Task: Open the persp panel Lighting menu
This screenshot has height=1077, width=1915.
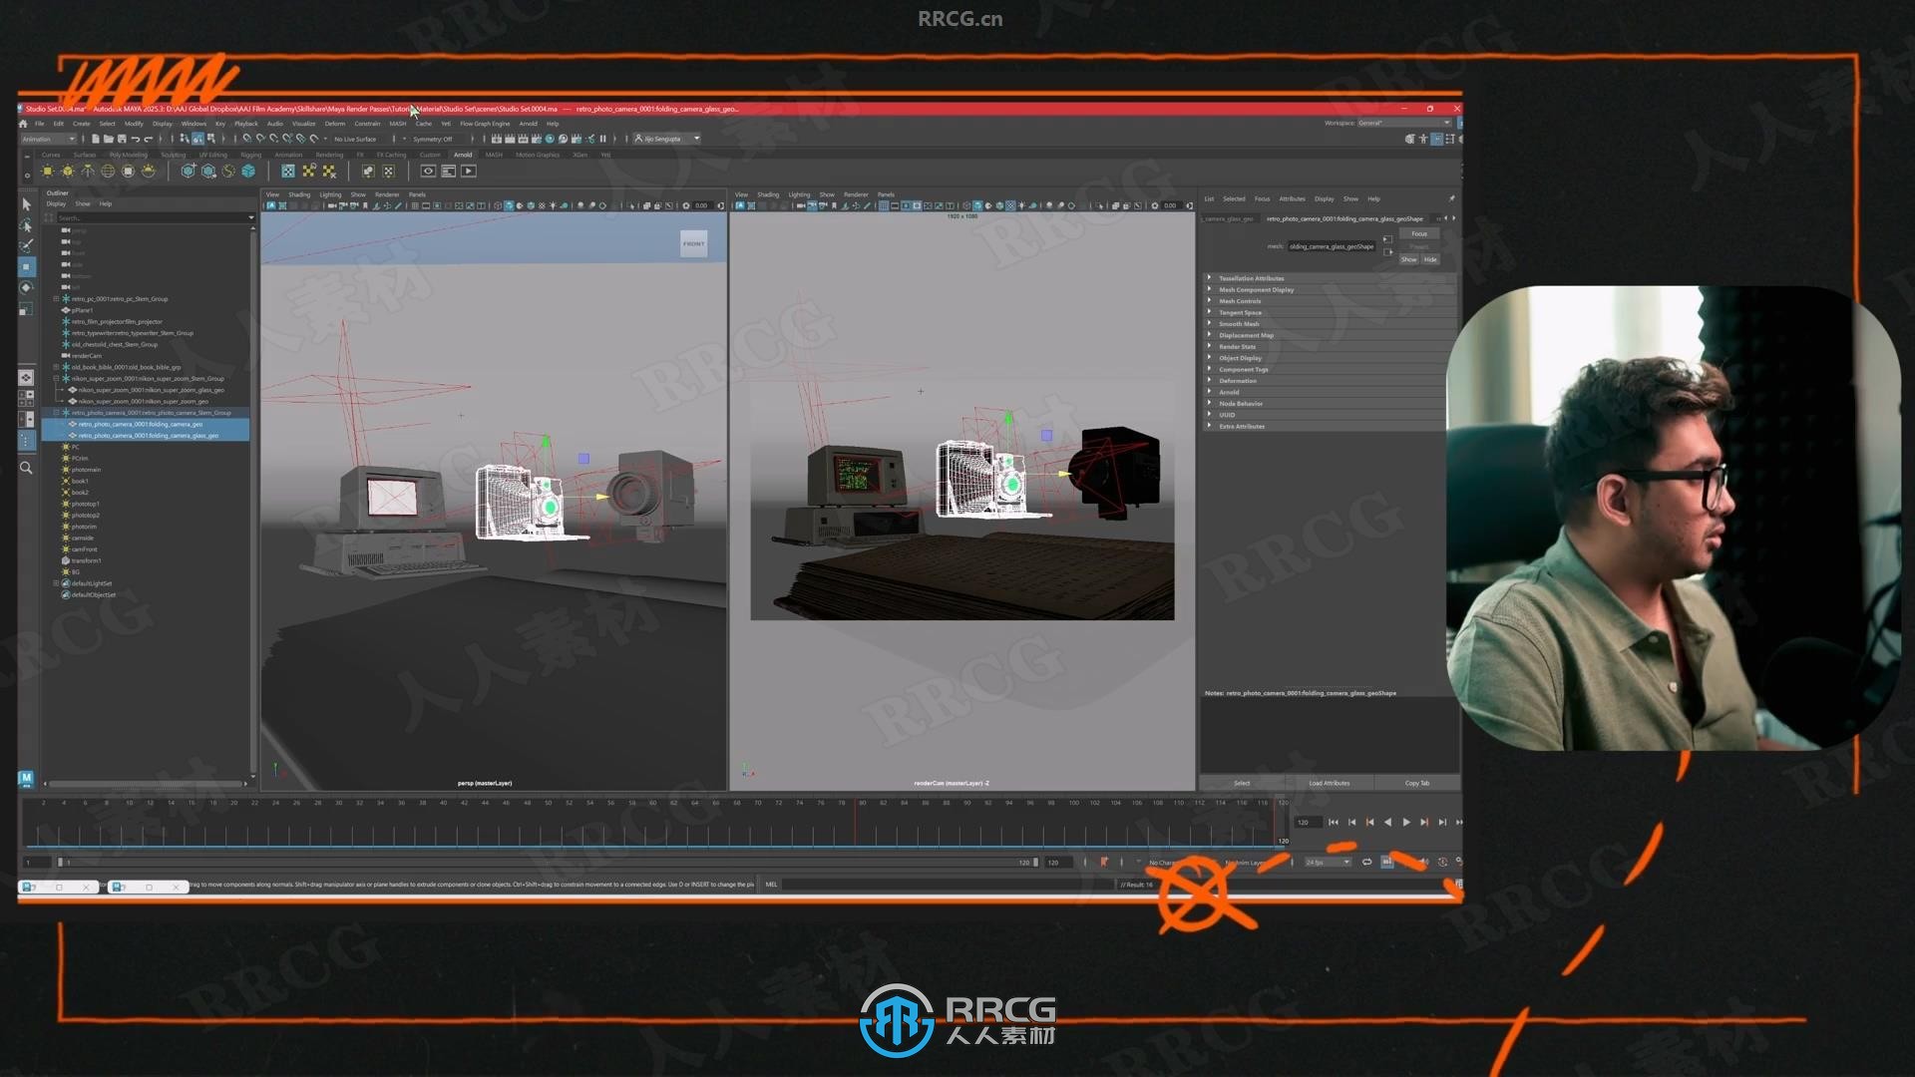Action: (330, 194)
